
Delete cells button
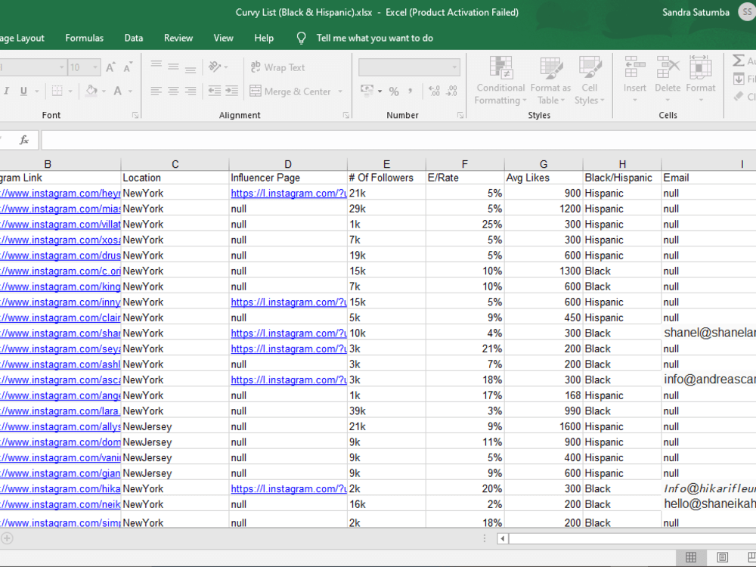point(668,79)
